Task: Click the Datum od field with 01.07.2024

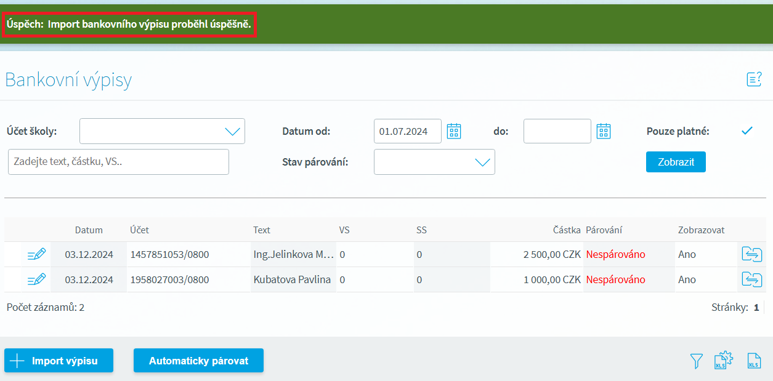Action: pyautogui.click(x=407, y=131)
